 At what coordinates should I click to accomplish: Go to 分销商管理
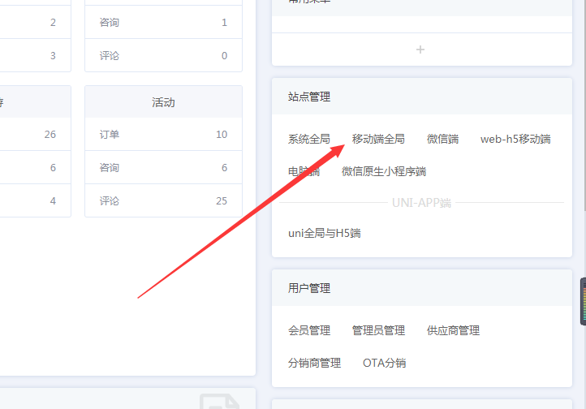314,363
